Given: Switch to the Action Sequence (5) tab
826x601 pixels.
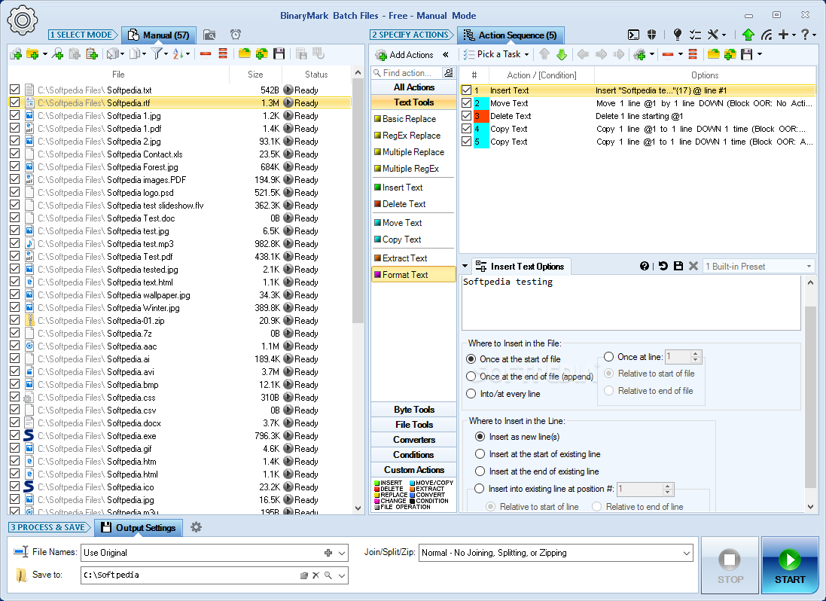Looking at the screenshot, I should tap(511, 35).
